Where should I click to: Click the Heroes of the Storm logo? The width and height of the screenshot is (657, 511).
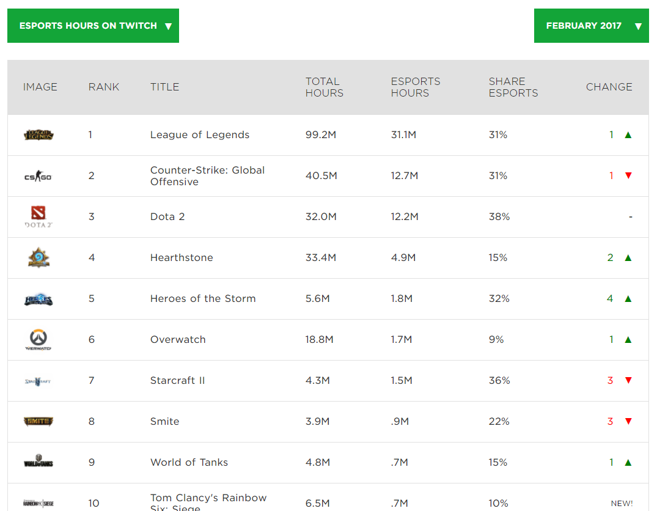[39, 299]
